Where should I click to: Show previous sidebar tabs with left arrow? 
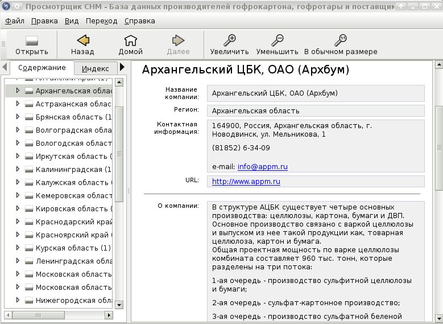(5, 67)
